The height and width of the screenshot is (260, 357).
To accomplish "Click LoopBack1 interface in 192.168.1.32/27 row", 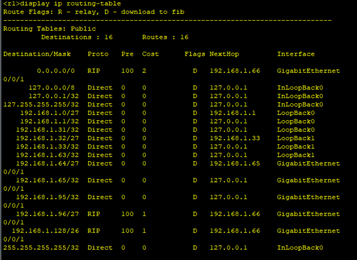I will coord(296,138).
